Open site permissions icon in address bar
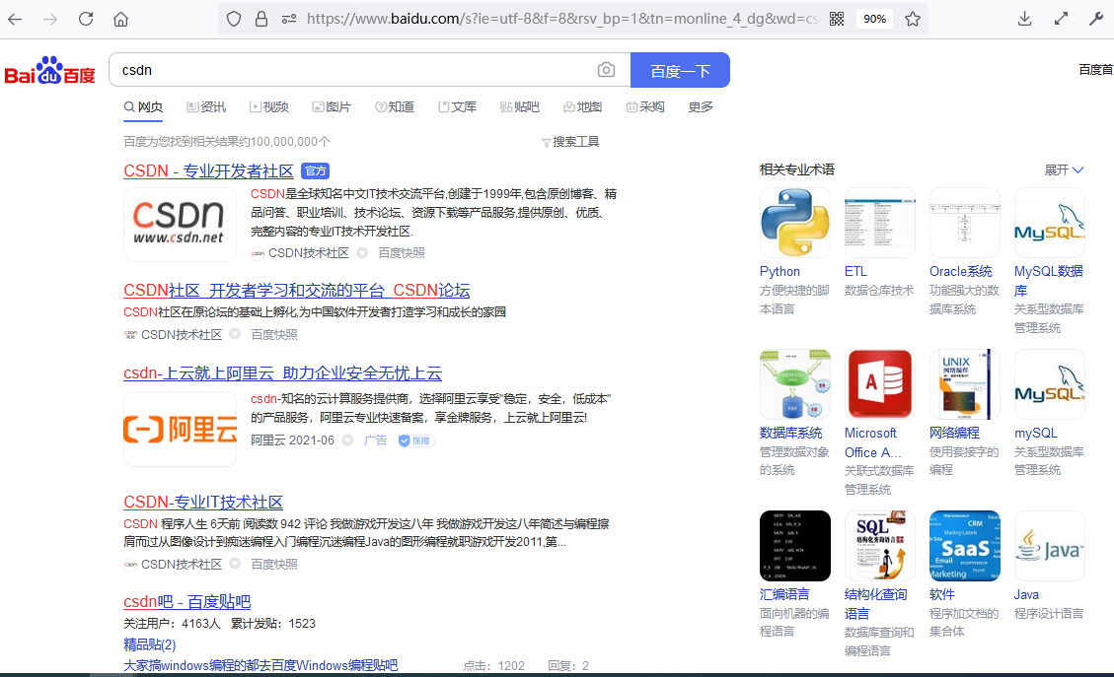The image size is (1114, 677). tap(288, 19)
